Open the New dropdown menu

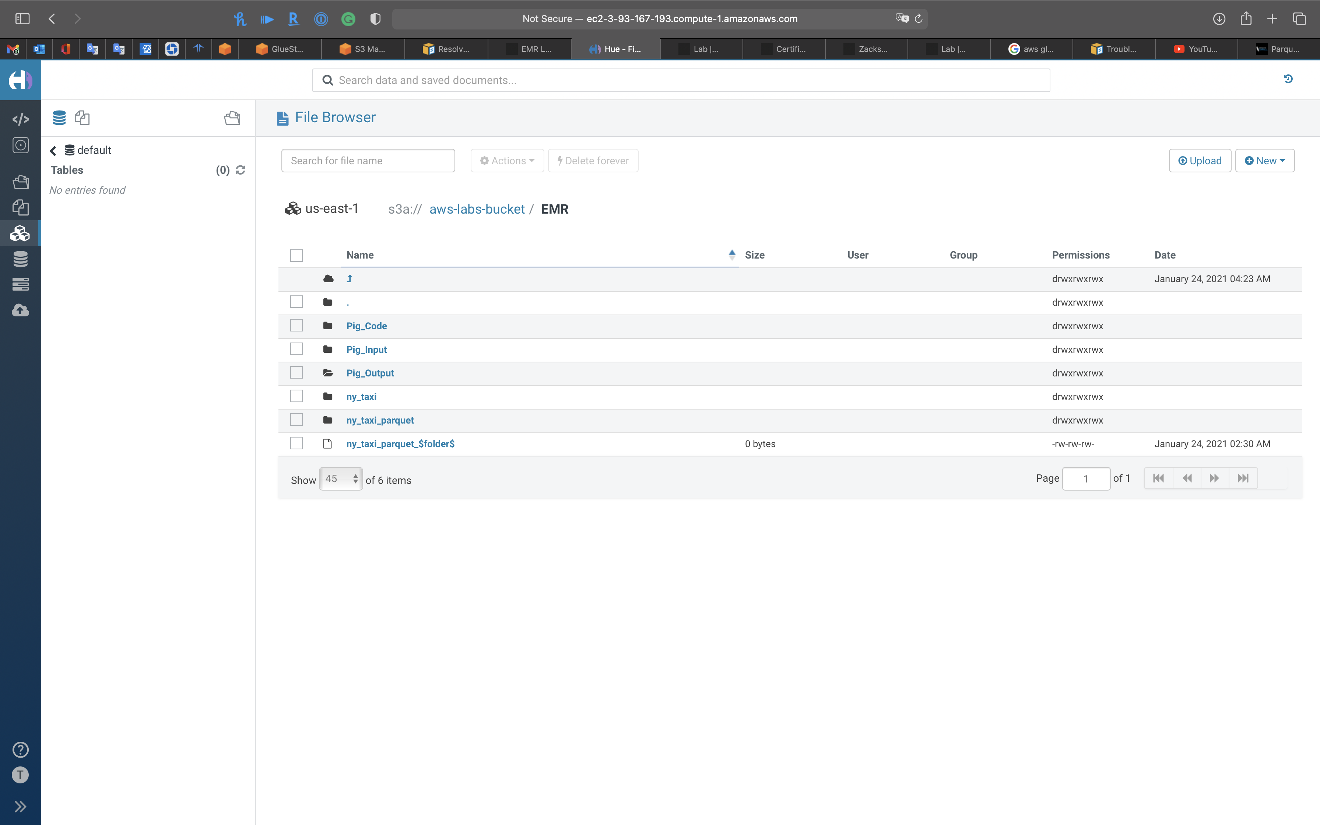pyautogui.click(x=1264, y=161)
